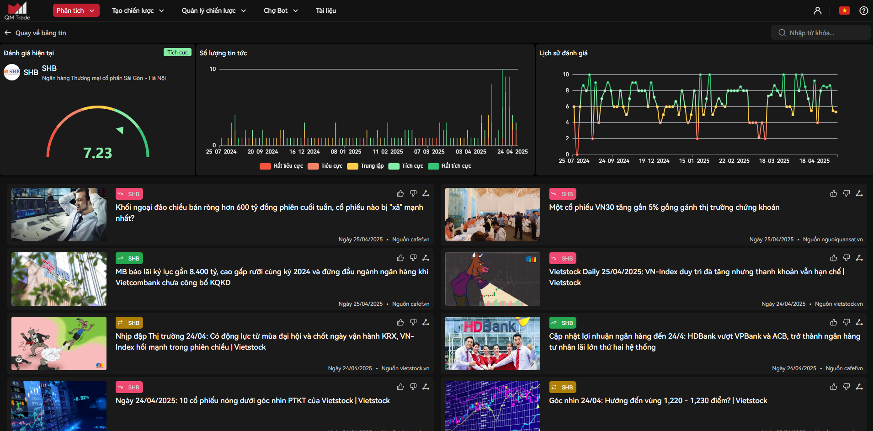The width and height of the screenshot is (873, 431).
Task: Like the MB báo lãi kỷ lục article
Action: [x=400, y=258]
